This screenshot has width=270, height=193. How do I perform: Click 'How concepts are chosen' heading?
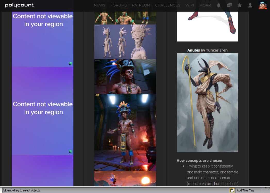(x=199, y=161)
